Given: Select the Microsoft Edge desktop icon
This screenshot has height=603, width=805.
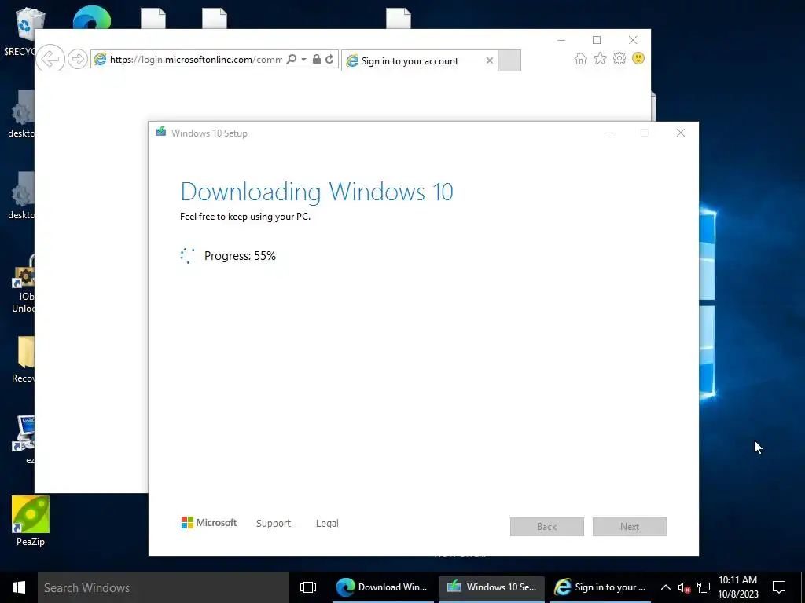Looking at the screenshot, I should [x=92, y=17].
